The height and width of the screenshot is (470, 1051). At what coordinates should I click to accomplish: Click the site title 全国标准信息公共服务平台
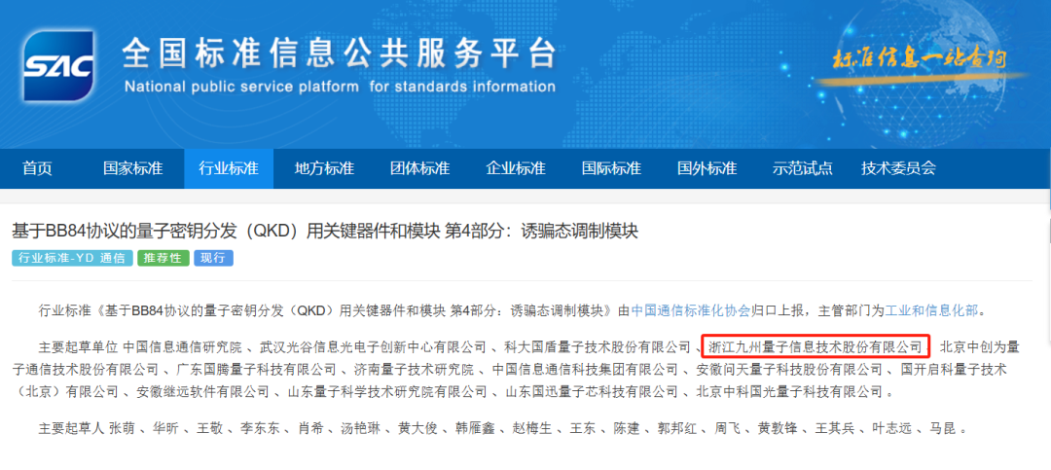point(340,53)
